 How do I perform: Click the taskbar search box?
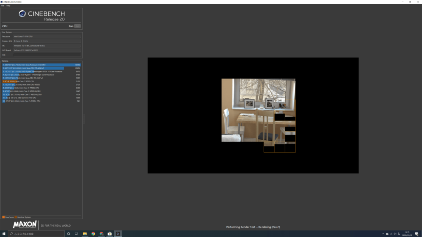36,234
